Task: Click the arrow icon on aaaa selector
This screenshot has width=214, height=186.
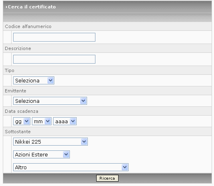Action: pyautogui.click(x=73, y=121)
